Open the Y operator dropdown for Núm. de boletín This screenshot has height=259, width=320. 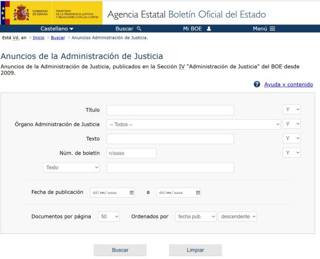(x=292, y=153)
